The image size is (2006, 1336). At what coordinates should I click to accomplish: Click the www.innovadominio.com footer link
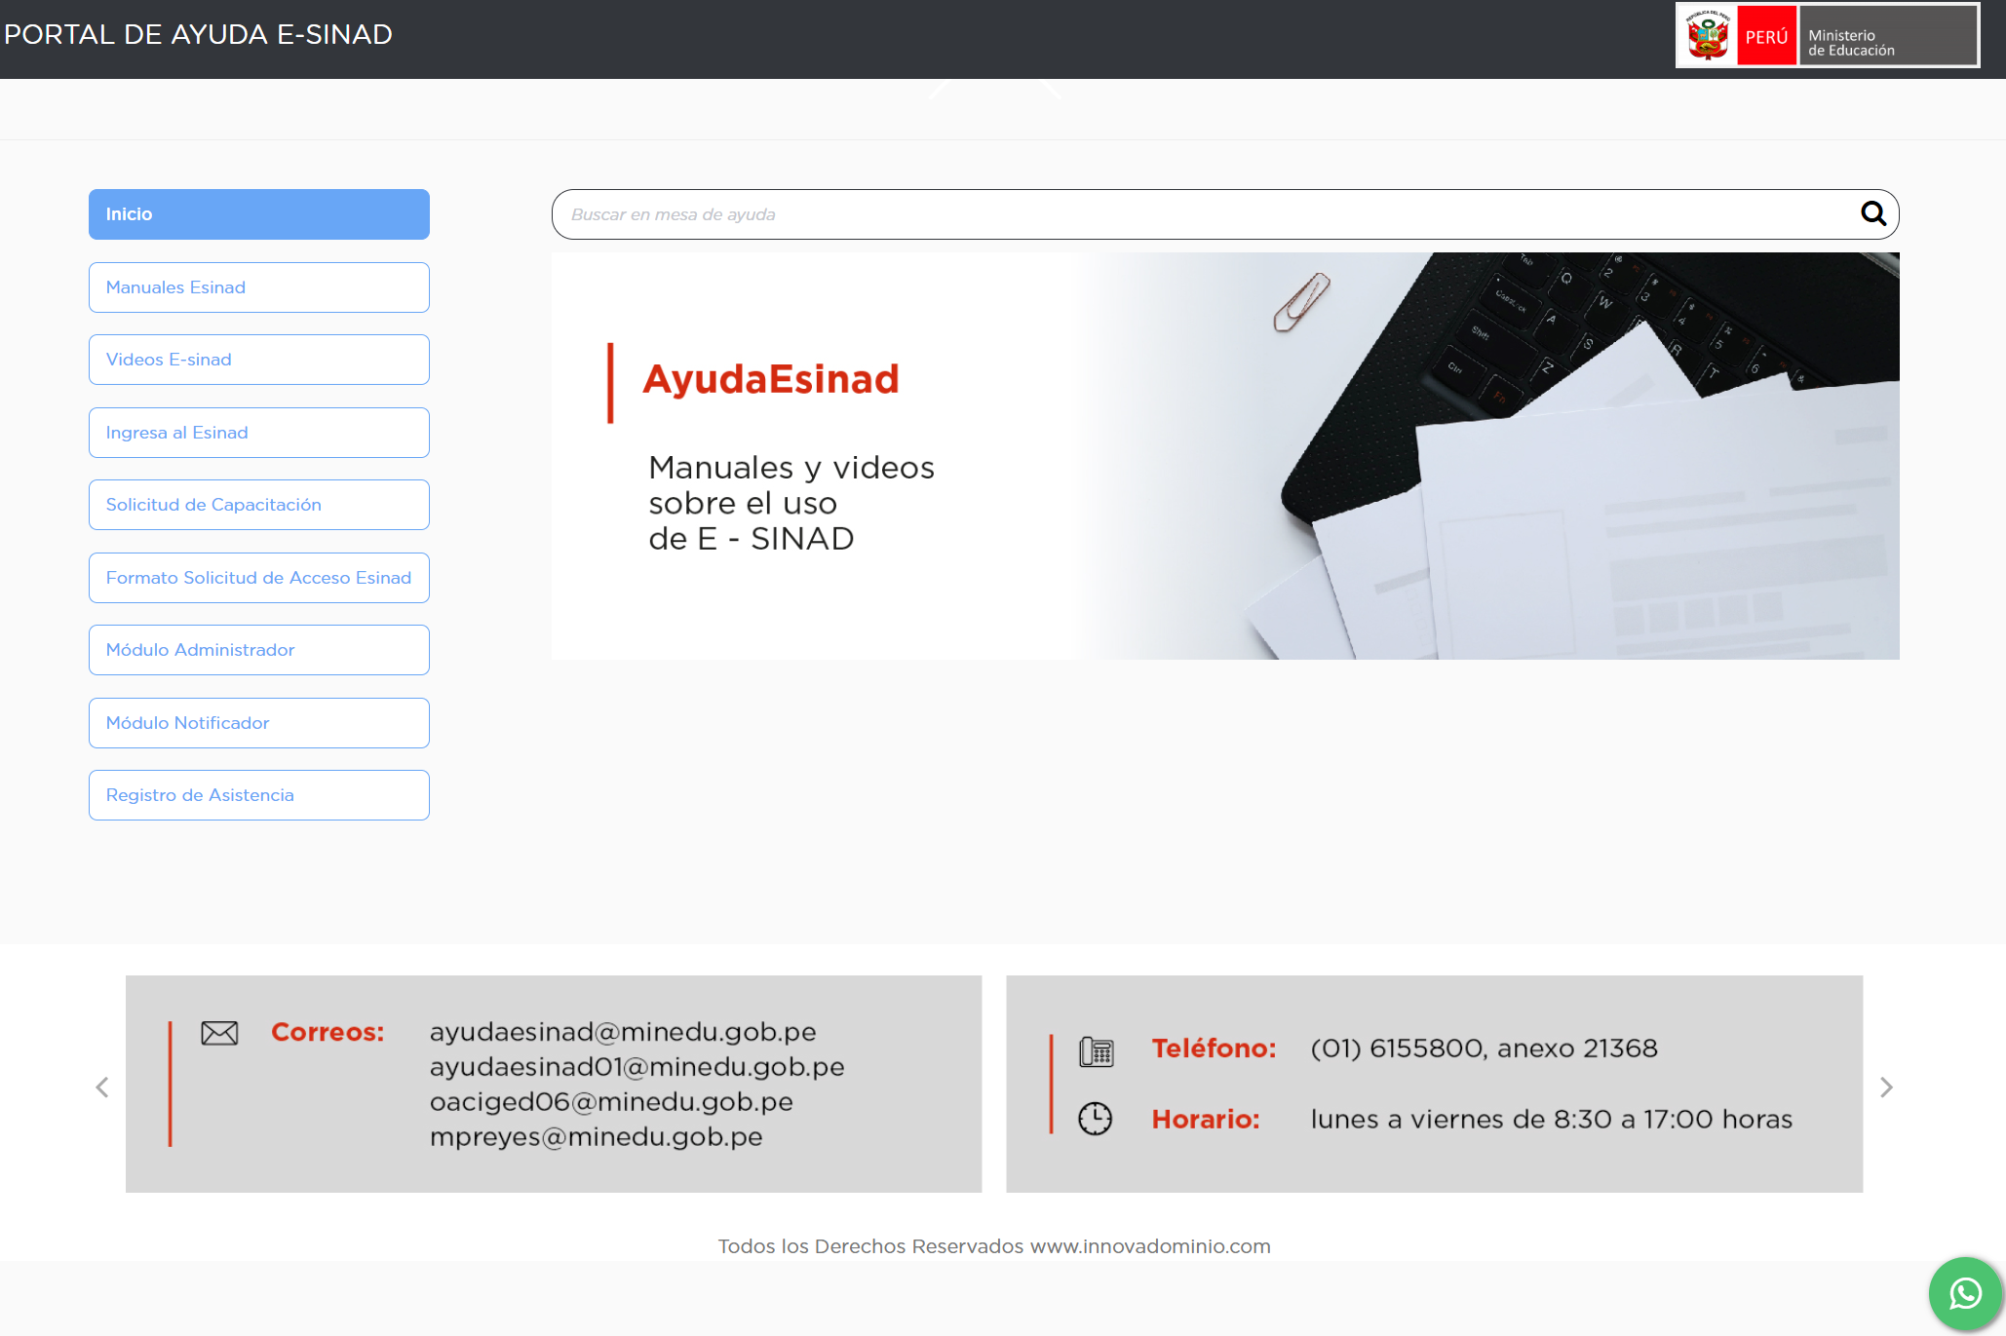pos(1153,1245)
